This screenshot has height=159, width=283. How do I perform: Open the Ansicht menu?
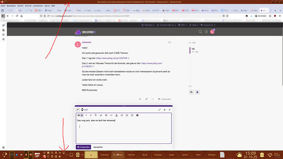pos(21,6)
